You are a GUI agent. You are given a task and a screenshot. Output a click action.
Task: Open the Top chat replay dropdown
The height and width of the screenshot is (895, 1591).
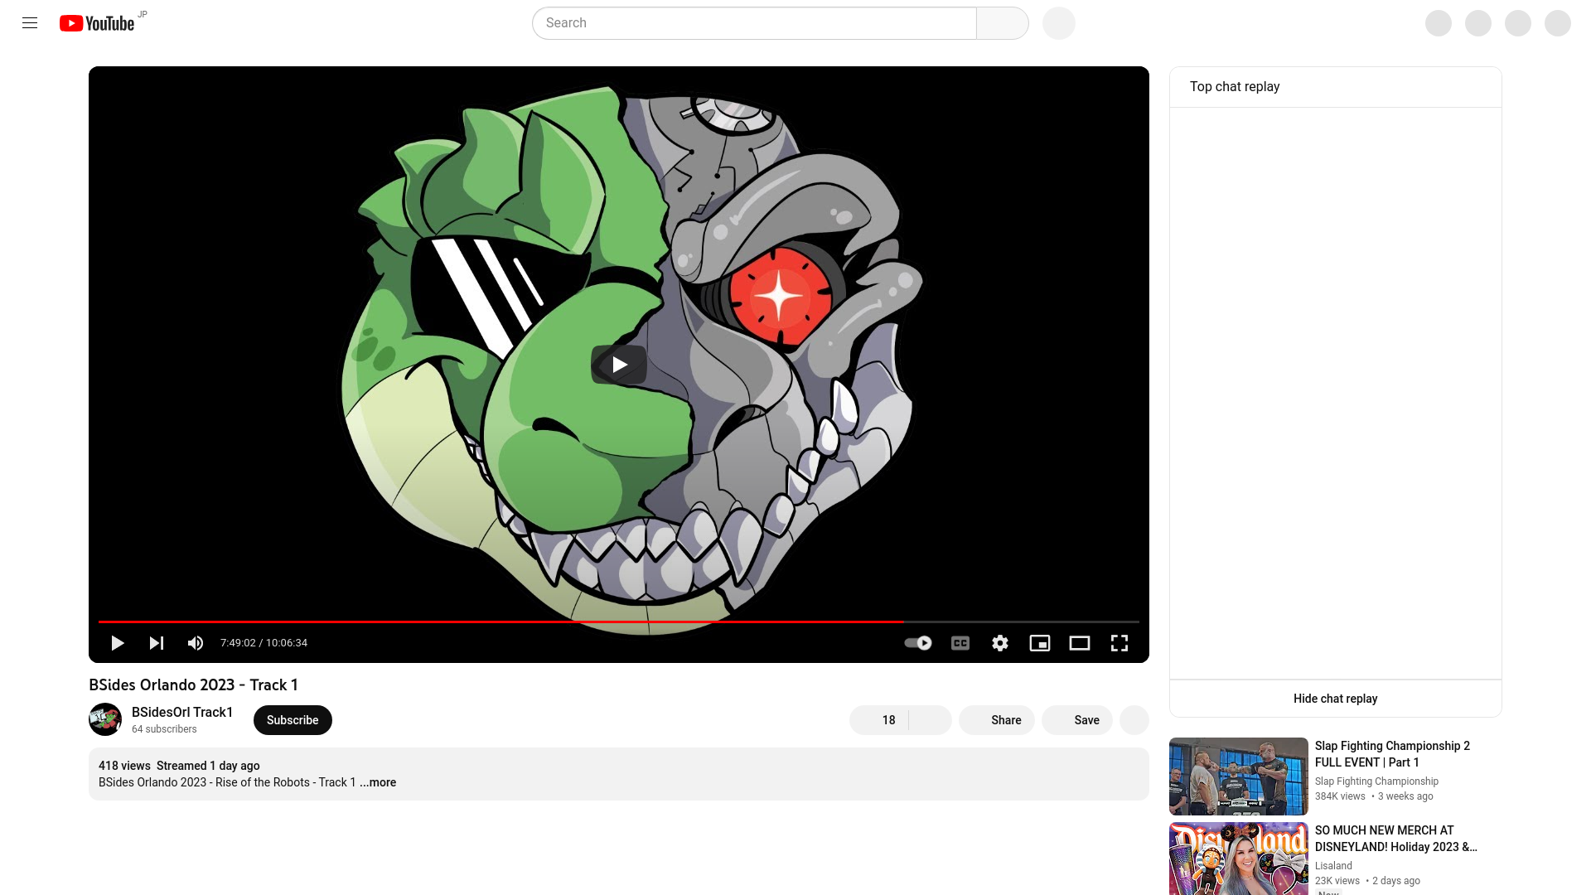tap(1235, 87)
